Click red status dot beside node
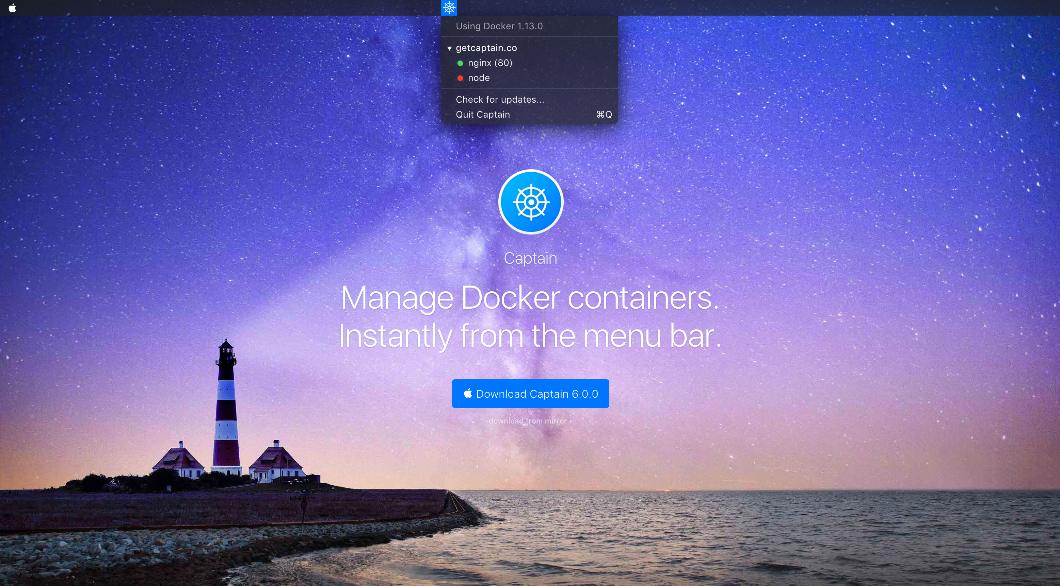Screen dimensions: 1060x586 click(460, 78)
